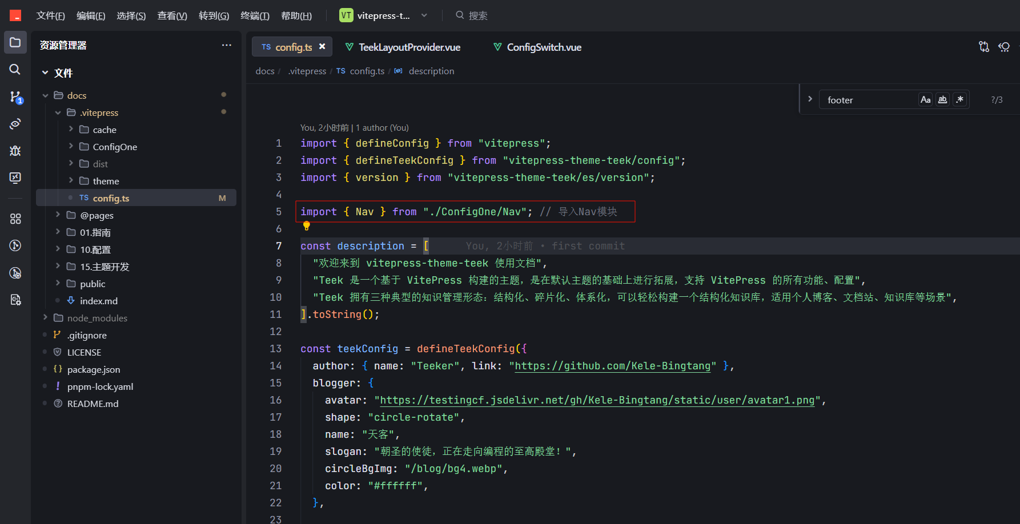
Task: Open the Debug panel with the bug icon
Action: pyautogui.click(x=15, y=151)
